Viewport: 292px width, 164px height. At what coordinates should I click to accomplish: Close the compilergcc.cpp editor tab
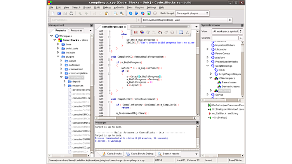[x=125, y=27]
